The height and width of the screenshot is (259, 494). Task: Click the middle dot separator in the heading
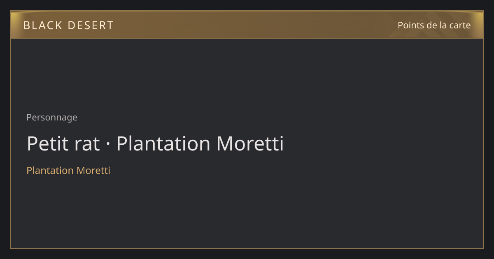(108, 144)
